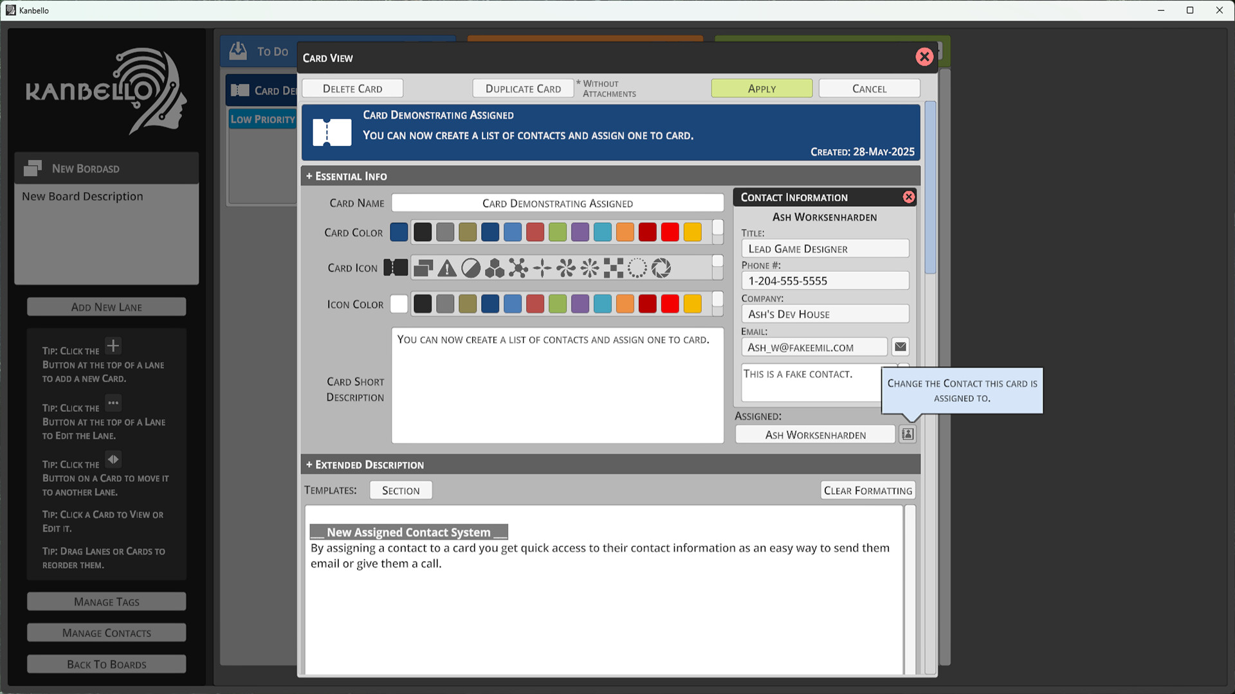Clear formatting in the extended description
This screenshot has height=694, width=1235.
(x=868, y=490)
